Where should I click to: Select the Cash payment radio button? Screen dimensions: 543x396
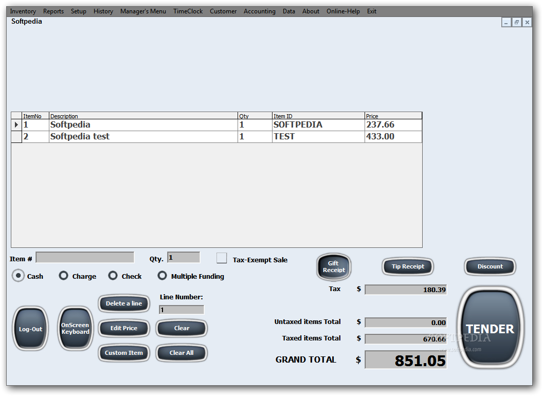18,276
